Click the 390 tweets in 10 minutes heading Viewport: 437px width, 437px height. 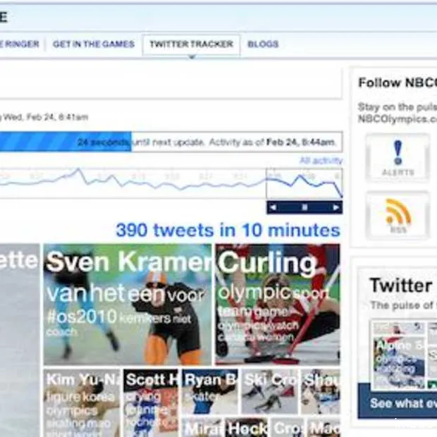(x=228, y=230)
